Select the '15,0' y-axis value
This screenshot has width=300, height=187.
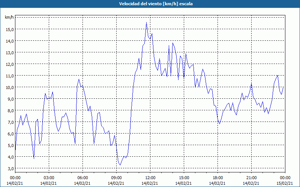pos(9,30)
